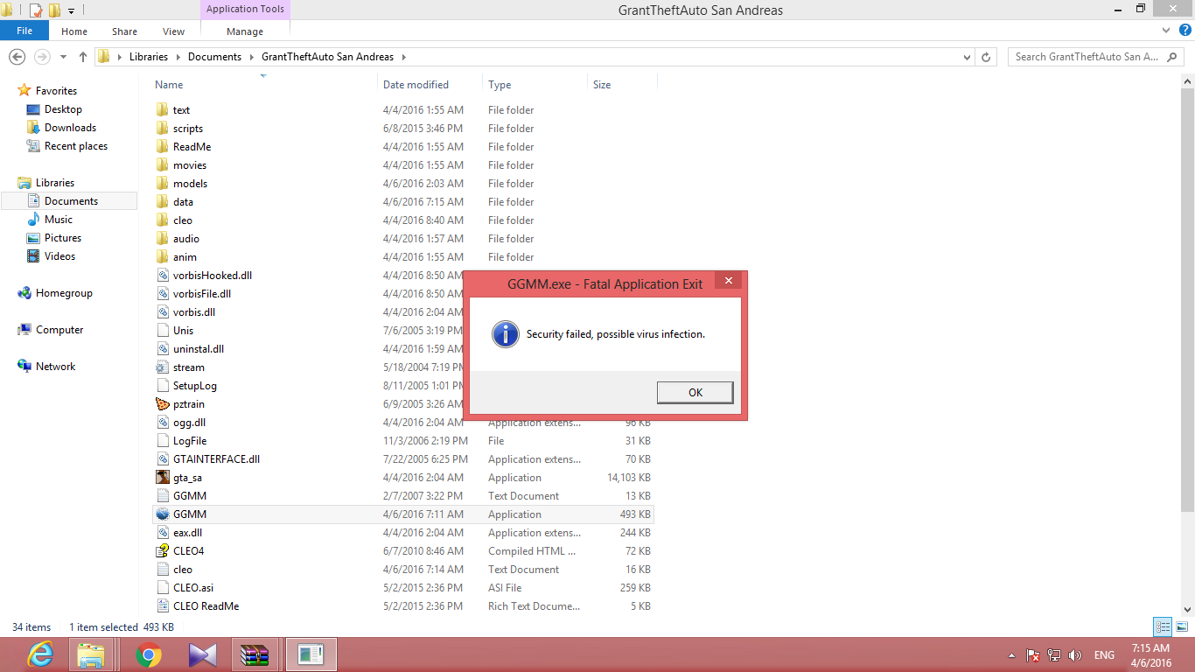Select Homegroup in navigation pane
This screenshot has width=1195, height=672.
point(64,293)
